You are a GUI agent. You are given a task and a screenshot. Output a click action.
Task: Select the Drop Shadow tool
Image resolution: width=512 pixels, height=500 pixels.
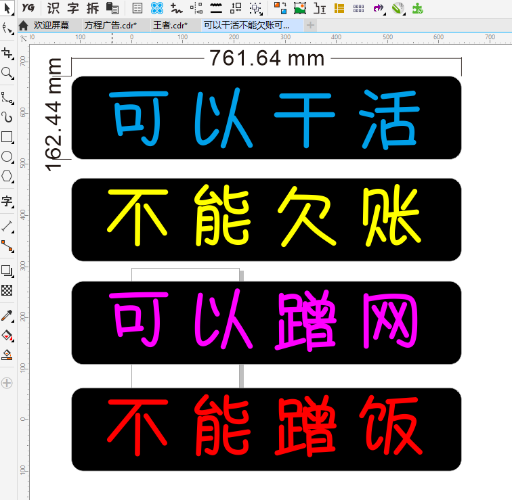pos(7,271)
